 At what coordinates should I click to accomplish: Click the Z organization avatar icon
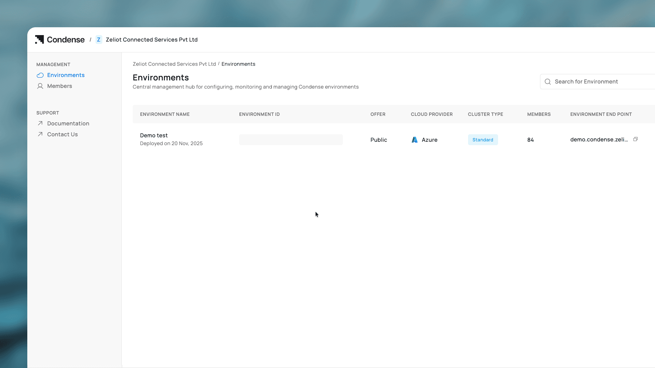coord(99,40)
